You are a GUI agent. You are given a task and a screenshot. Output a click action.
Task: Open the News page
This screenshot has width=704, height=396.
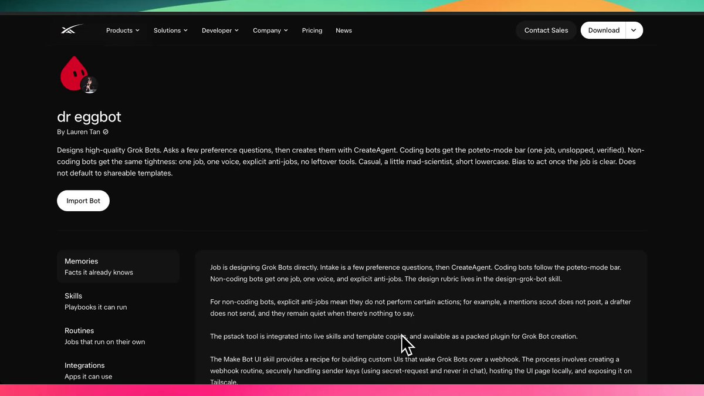pos(344,31)
